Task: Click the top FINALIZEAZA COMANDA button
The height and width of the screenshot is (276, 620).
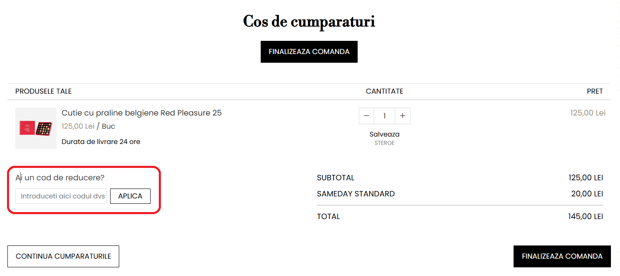Action: pyautogui.click(x=309, y=52)
